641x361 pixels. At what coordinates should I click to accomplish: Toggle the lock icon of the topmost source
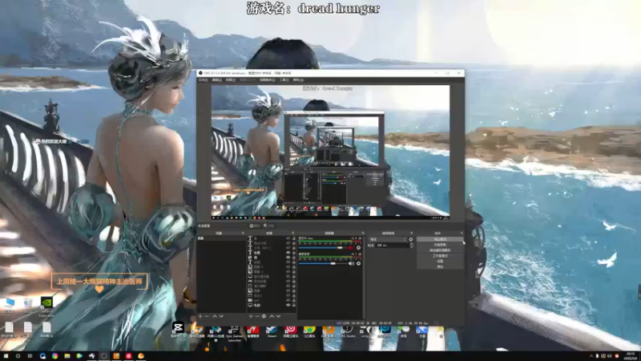pyautogui.click(x=294, y=238)
